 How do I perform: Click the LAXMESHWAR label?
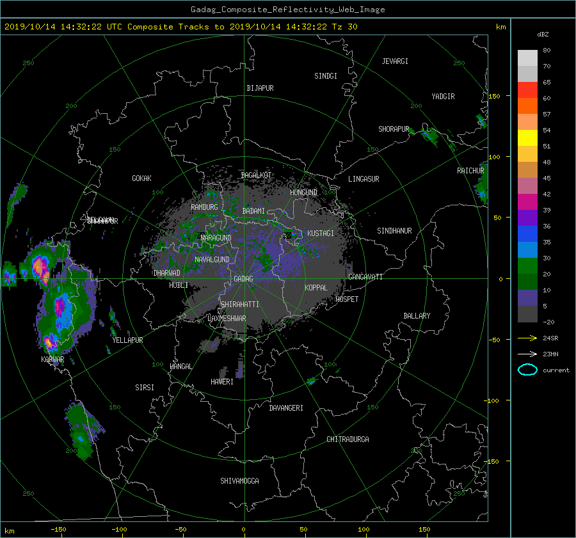pos(227,319)
